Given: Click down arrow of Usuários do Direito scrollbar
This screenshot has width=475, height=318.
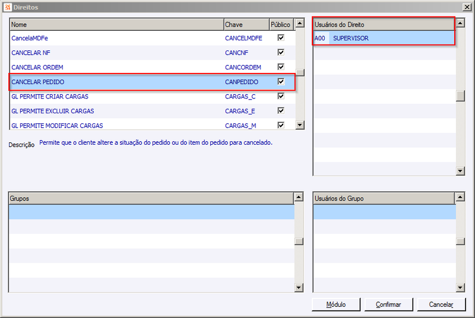Looking at the screenshot, I should 461,171.
